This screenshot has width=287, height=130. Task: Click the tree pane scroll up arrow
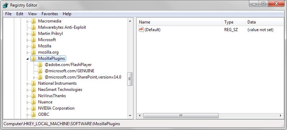click(x=130, y=21)
